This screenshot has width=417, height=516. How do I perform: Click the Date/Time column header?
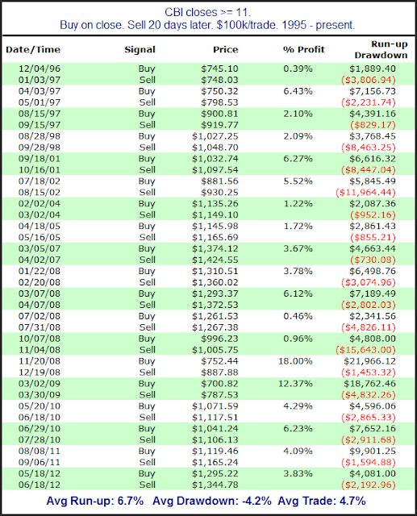click(33, 50)
